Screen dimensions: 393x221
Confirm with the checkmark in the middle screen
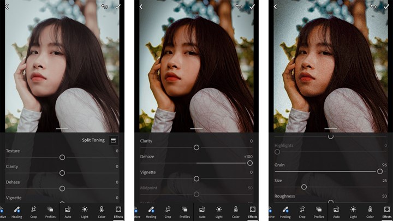coord(252,7)
